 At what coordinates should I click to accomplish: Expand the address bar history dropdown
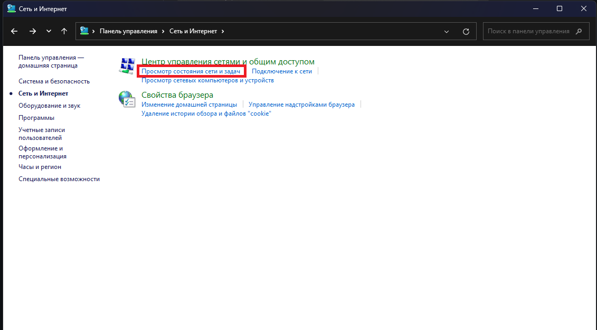pos(447,31)
